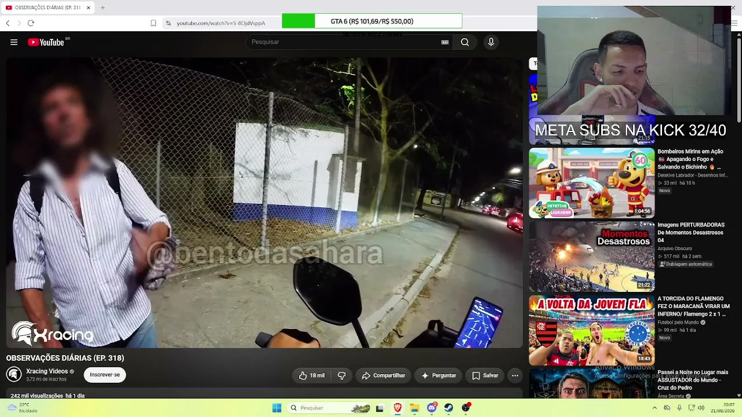
Task: Open File Explorer from the taskbar
Action: (x=414, y=408)
